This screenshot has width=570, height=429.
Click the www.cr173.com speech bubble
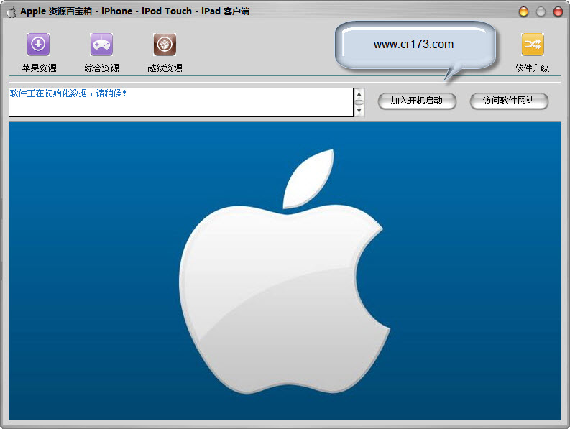coord(415,45)
